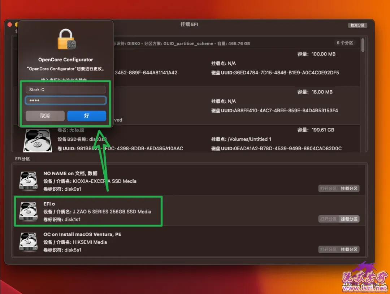Click the 取消 cancel button

coord(45,116)
